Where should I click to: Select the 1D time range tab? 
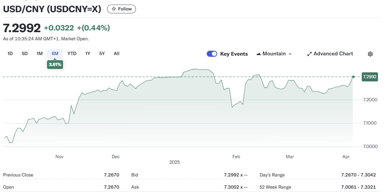tap(10, 54)
